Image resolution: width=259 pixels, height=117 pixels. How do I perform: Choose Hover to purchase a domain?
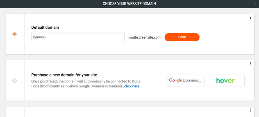click(226, 80)
